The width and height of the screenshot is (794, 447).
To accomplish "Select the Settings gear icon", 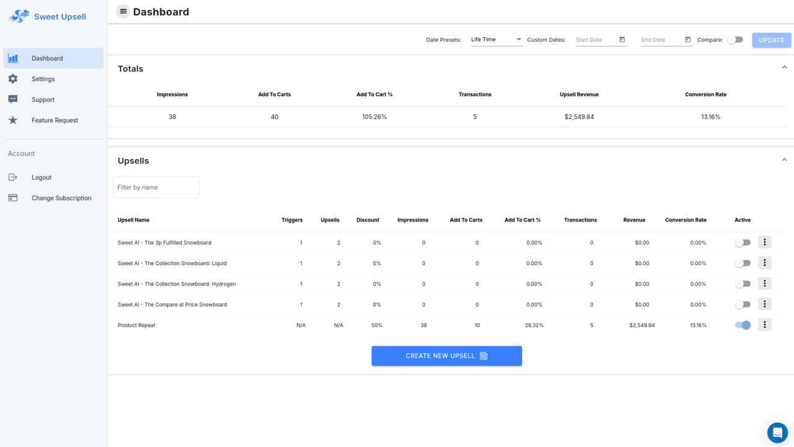I will click(x=13, y=78).
